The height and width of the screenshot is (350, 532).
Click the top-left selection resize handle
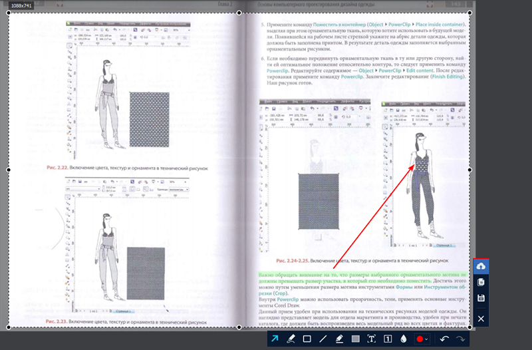(9, 13)
